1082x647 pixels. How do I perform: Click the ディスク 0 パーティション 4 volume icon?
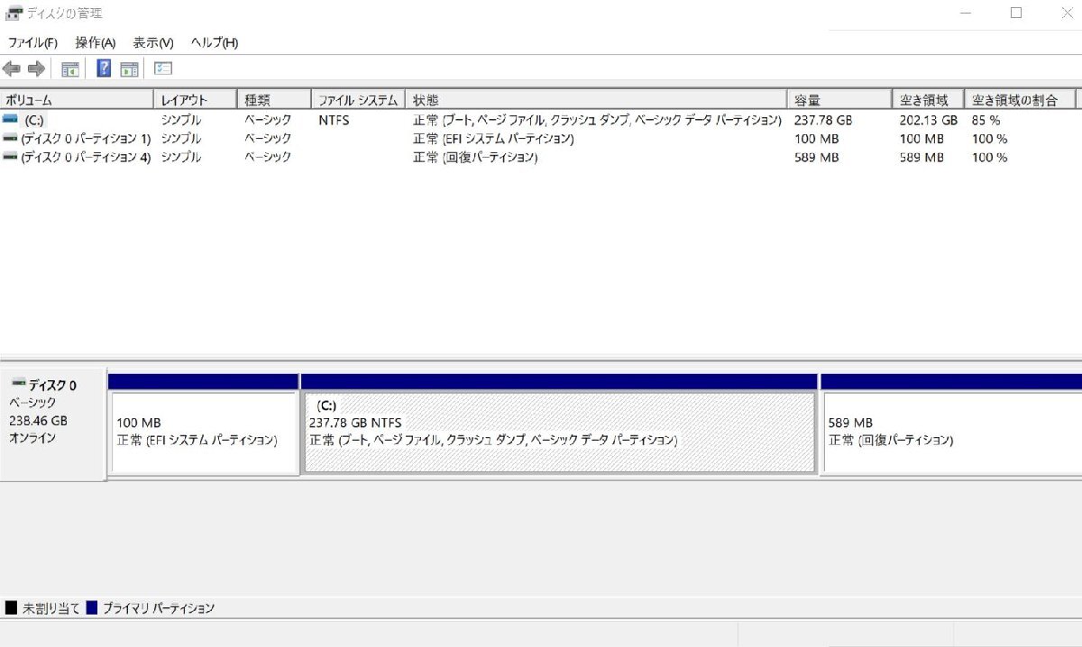click(10, 157)
